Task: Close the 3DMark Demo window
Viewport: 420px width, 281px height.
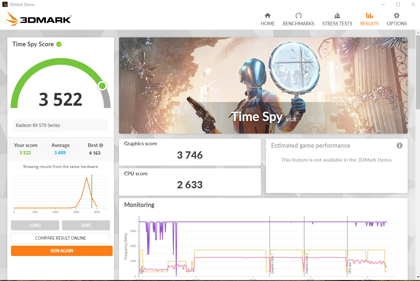Action: 413,5
